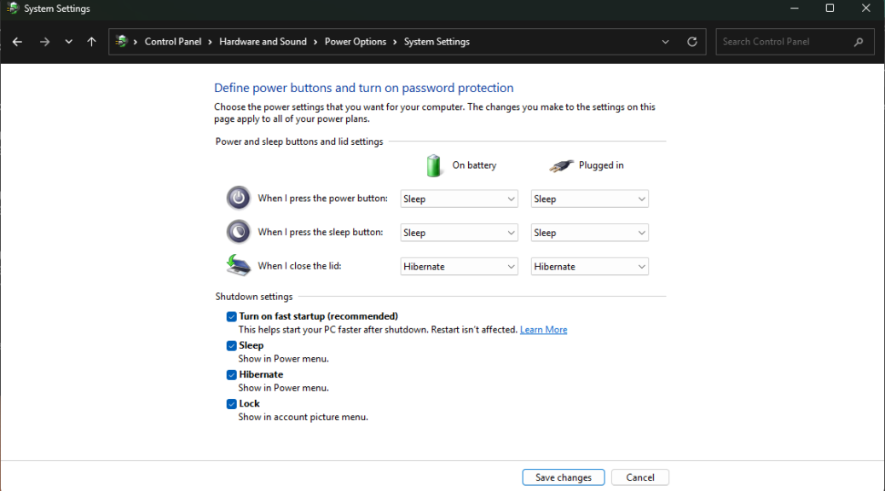Open the Learn More link
885x491 pixels.
543,329
